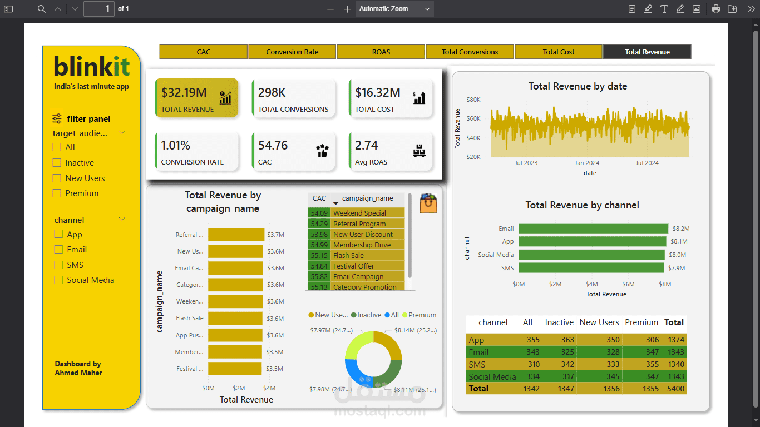Click the filter panel sliders icon
Viewport: 760px width, 427px height.
[57, 118]
